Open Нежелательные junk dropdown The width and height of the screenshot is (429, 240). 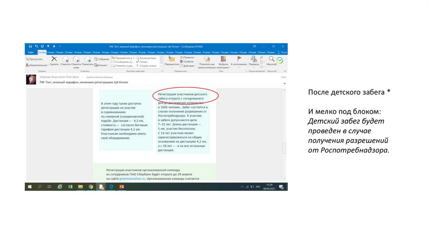37,65
